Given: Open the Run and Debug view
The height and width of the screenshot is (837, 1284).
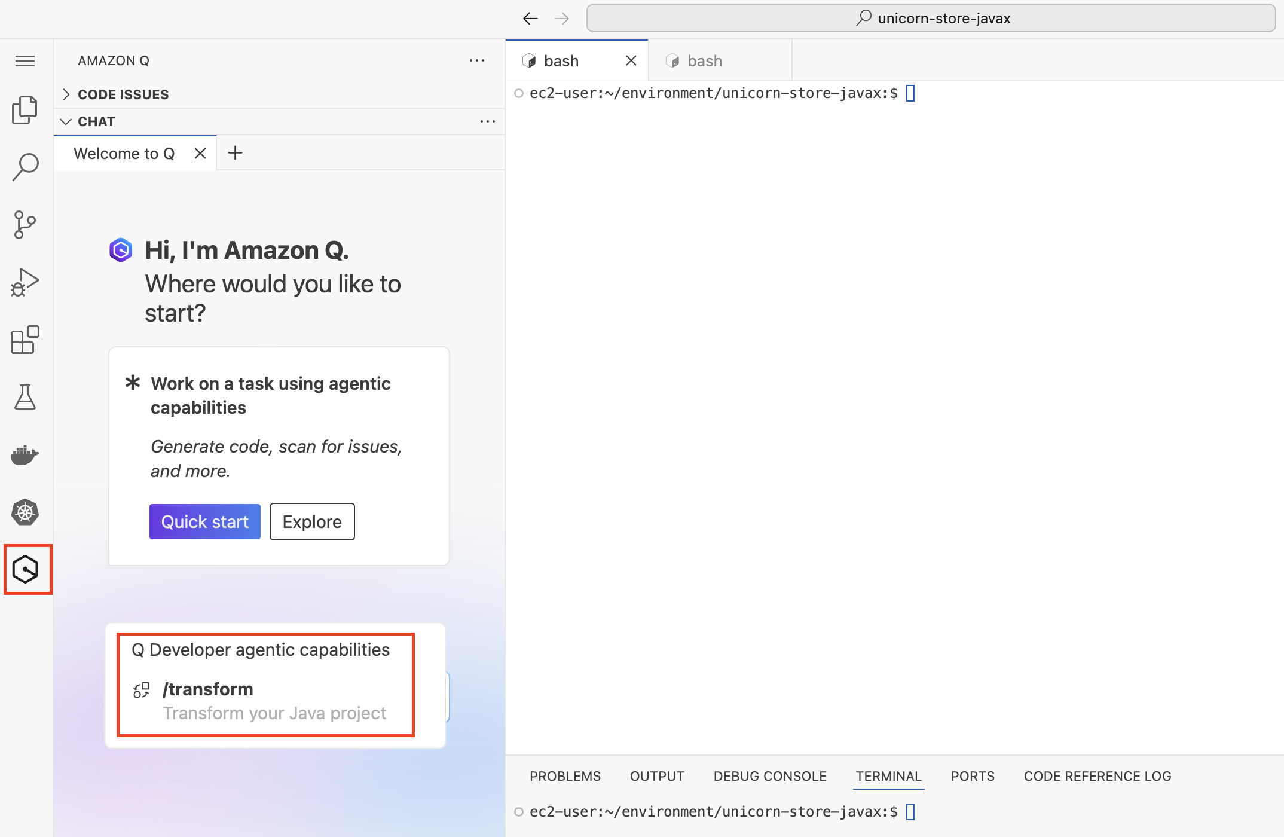Looking at the screenshot, I should 25,282.
